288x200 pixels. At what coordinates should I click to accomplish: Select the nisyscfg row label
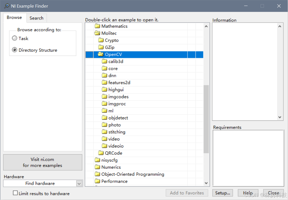(109, 160)
